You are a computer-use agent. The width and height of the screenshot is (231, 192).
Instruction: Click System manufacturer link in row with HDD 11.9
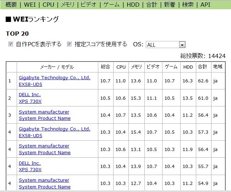coord(44,146)
